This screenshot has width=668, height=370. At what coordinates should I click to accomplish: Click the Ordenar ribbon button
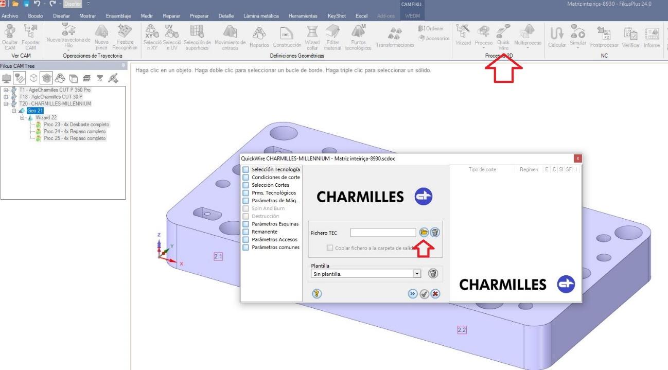(431, 29)
